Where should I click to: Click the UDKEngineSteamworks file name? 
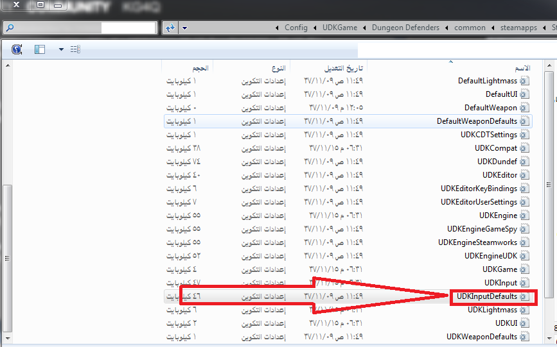coord(477,242)
